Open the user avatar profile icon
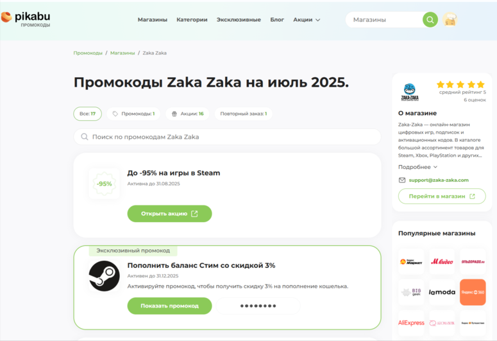 [450, 20]
